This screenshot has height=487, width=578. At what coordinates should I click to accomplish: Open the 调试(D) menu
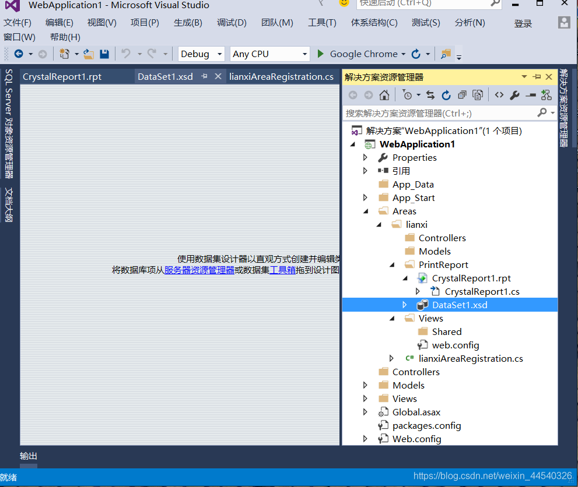pos(232,23)
